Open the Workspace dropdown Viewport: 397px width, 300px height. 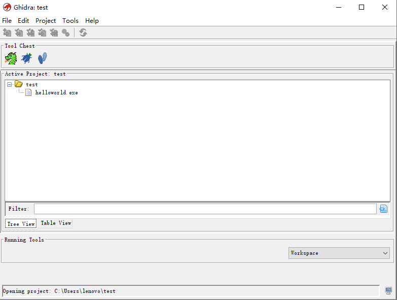[x=339, y=253]
